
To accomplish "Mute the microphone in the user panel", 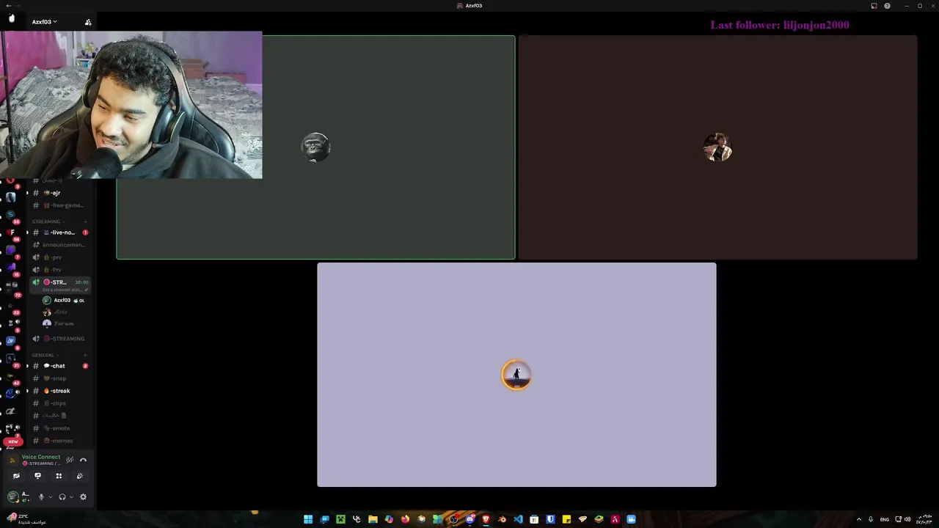I will [41, 497].
